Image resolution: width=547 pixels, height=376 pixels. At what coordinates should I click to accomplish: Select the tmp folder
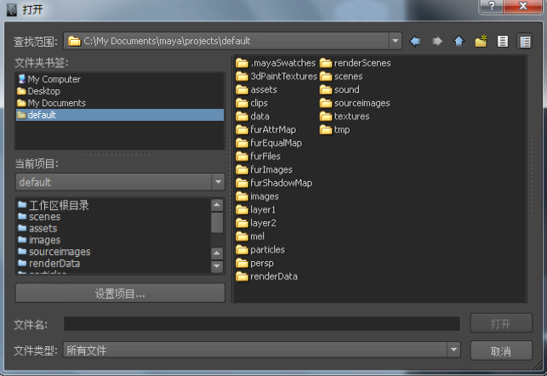335,130
